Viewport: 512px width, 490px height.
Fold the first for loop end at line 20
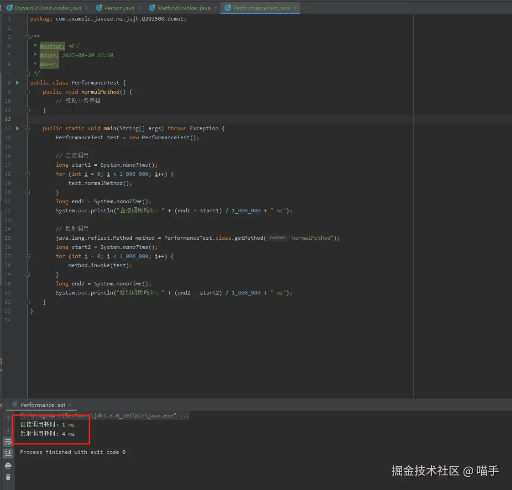click(27, 192)
